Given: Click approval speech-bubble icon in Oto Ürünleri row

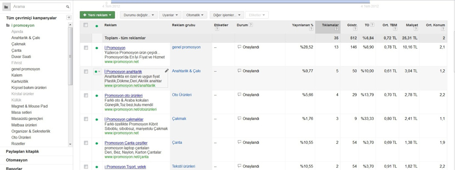Looking at the screenshot, I should click(x=239, y=95).
